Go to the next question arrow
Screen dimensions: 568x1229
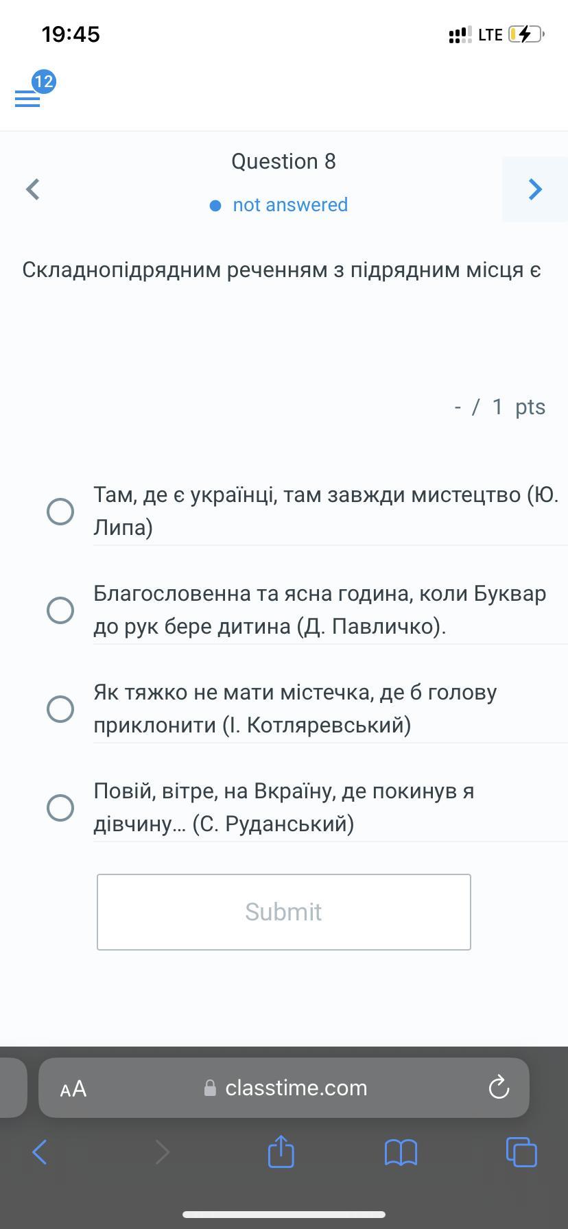[x=535, y=189]
